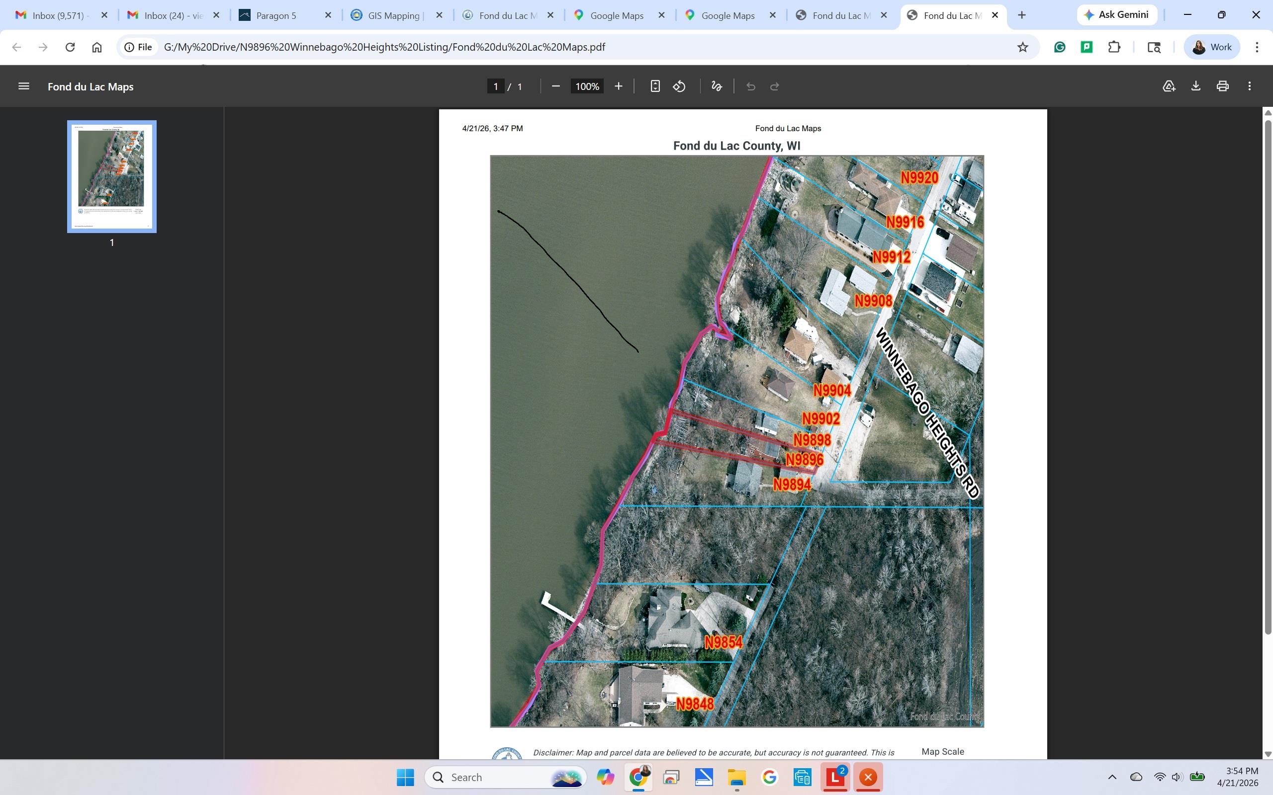Screen dimensions: 1273x795
Task: Click the PDF zoom out minus button
Action: [x=555, y=86]
